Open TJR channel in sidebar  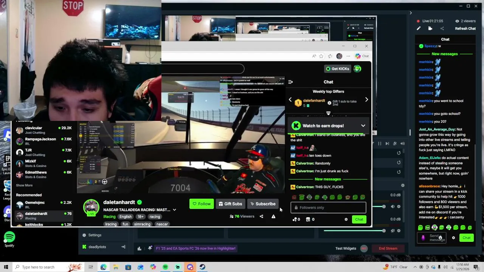click(x=43, y=152)
